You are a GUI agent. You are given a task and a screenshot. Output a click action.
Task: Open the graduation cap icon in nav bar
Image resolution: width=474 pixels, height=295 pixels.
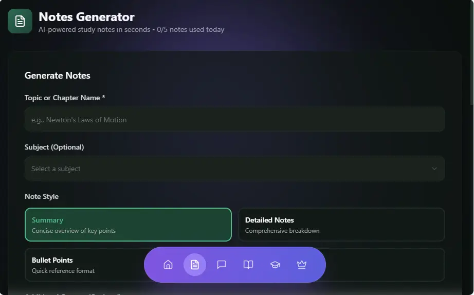click(x=275, y=265)
